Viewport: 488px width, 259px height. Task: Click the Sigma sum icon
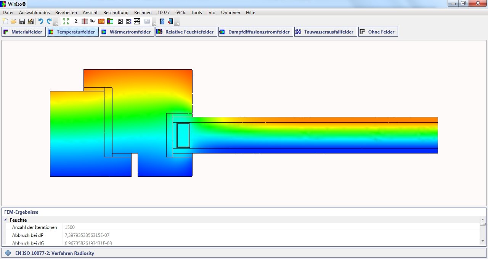(76, 21)
